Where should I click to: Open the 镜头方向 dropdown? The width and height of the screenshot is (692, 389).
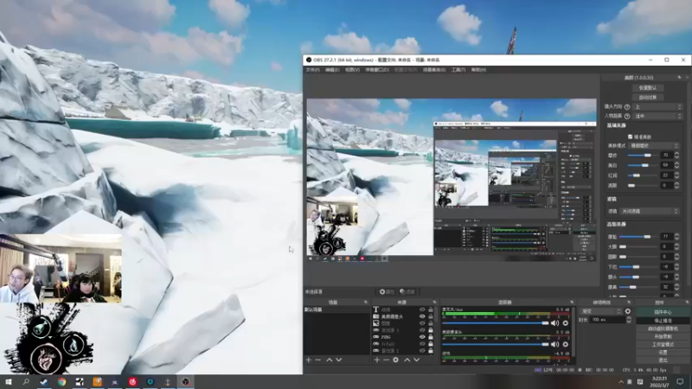658,106
